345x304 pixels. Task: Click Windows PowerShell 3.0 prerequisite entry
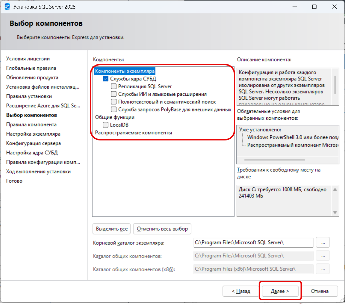(293, 137)
